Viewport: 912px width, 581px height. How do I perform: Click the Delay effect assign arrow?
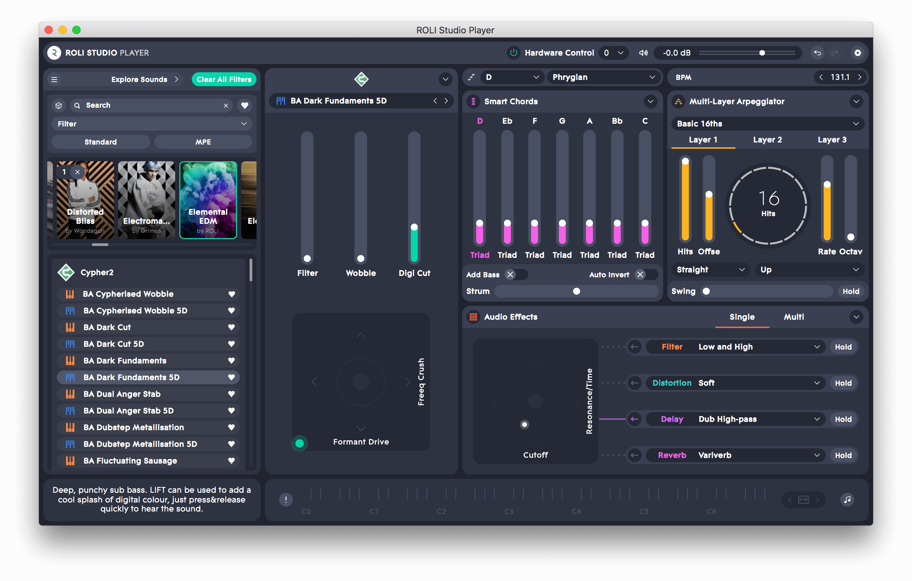click(634, 419)
